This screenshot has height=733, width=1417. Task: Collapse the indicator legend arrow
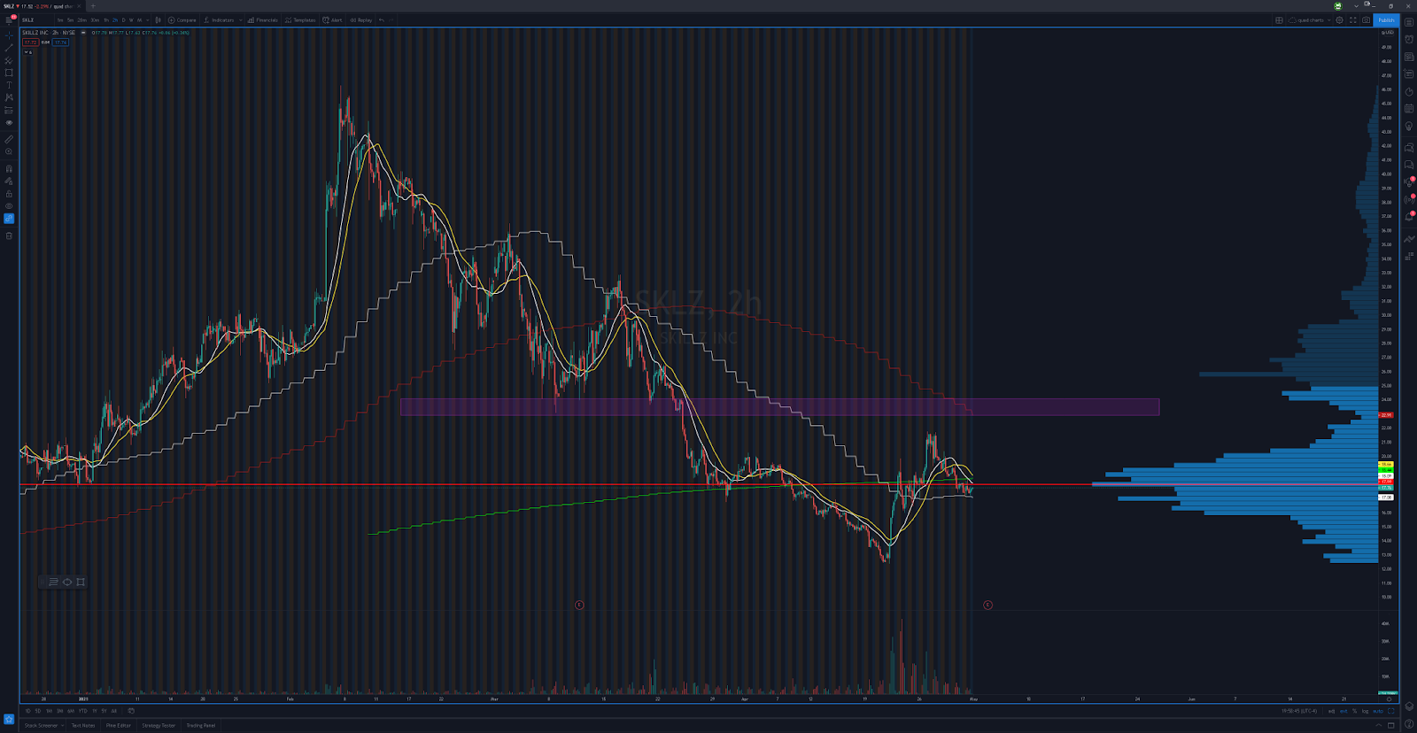[x=27, y=52]
